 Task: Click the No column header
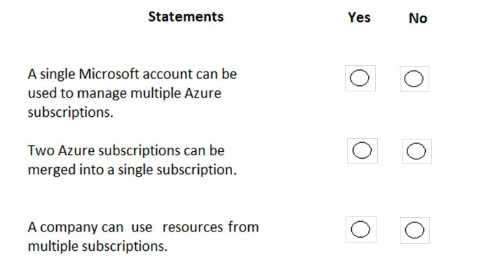click(418, 18)
